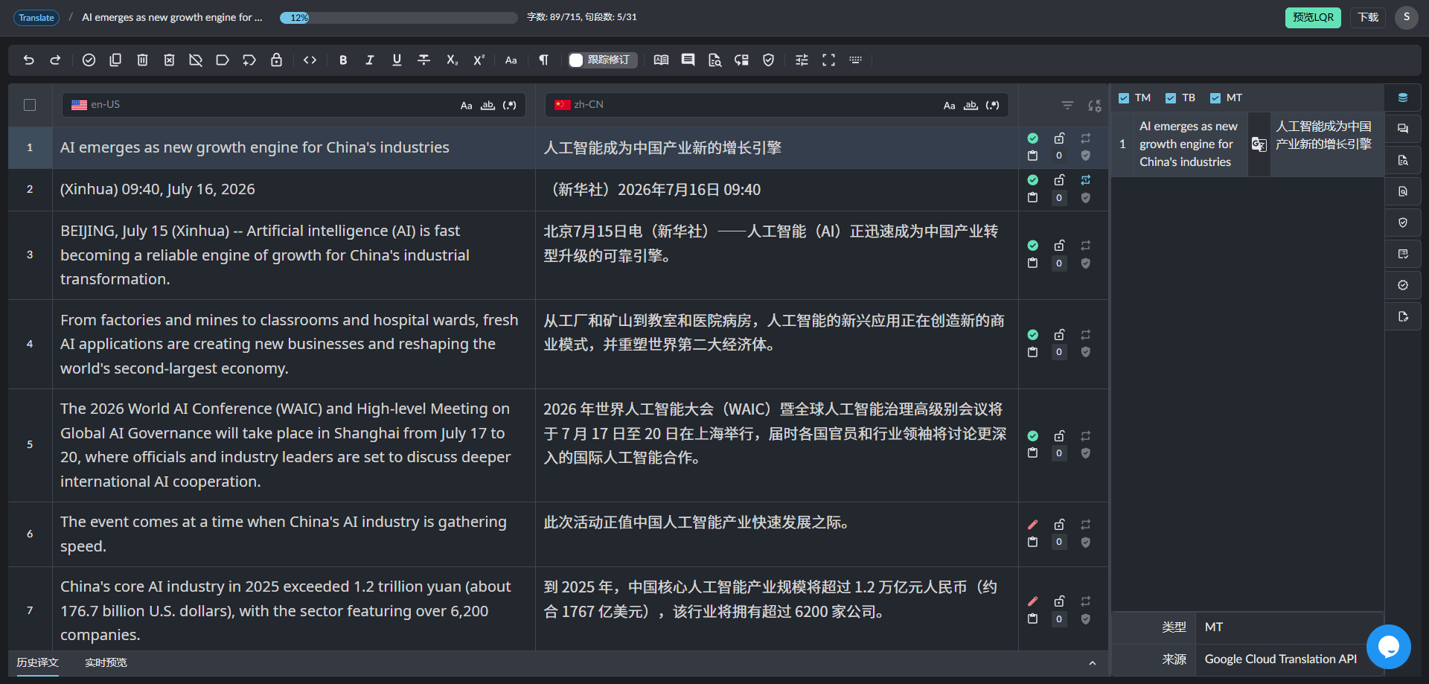This screenshot has width=1429, height=684.
Task: Show hidden formatting pilcrow marks
Action: 544,60
